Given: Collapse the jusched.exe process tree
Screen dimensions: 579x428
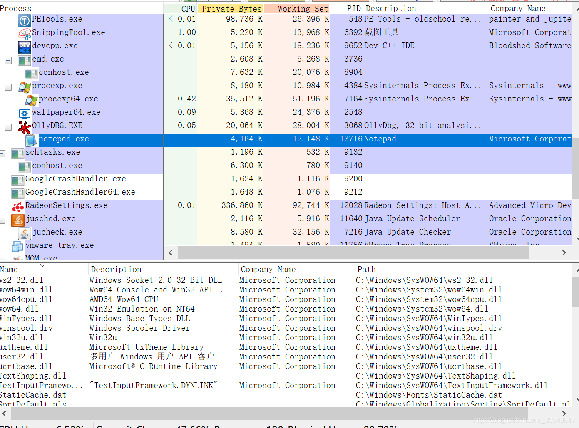Looking at the screenshot, I should [x=2, y=220].
